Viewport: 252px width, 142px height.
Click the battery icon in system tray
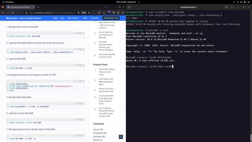[248, 2]
